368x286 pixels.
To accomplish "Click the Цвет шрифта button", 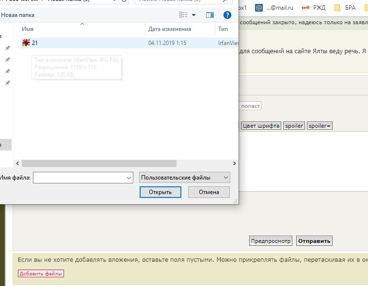I will click(261, 126).
